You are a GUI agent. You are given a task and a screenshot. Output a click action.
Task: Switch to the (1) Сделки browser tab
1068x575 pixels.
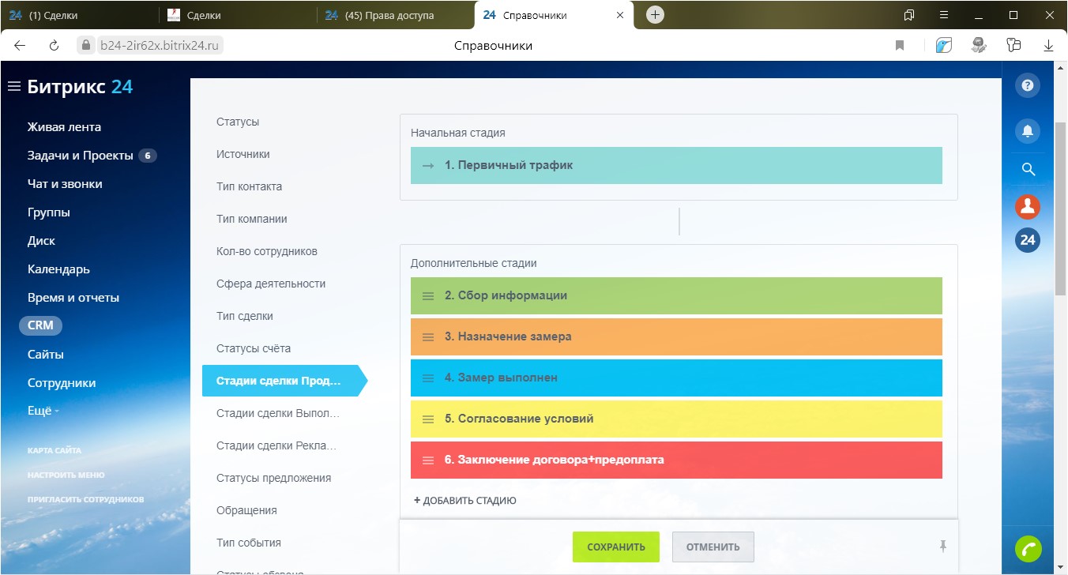[x=79, y=15]
